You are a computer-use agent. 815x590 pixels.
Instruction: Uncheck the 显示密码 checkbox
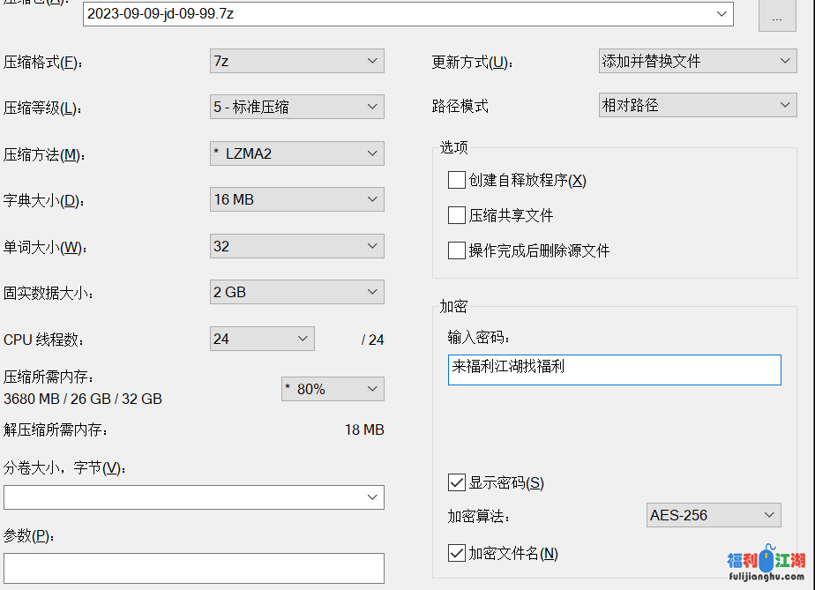tap(457, 482)
